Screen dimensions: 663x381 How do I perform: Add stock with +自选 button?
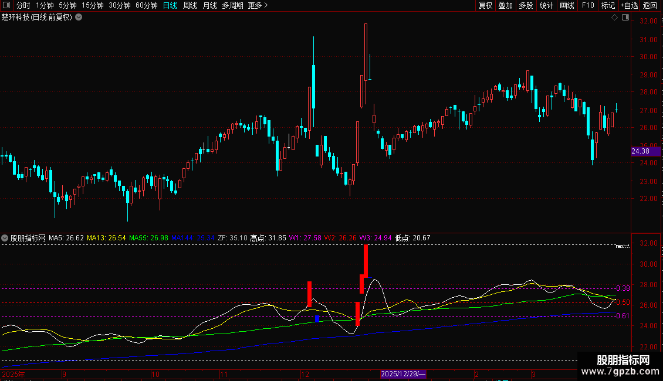(x=629, y=5)
